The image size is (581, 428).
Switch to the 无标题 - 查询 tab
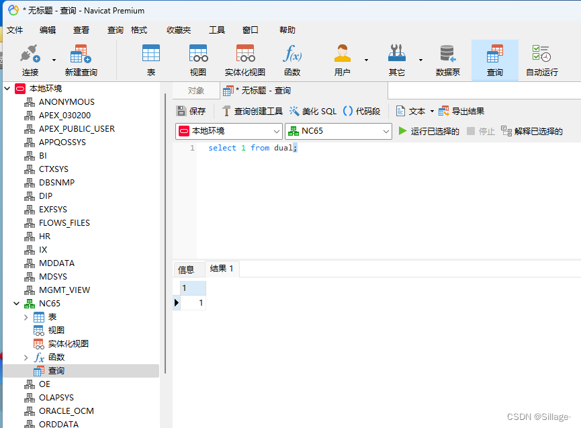click(x=304, y=91)
